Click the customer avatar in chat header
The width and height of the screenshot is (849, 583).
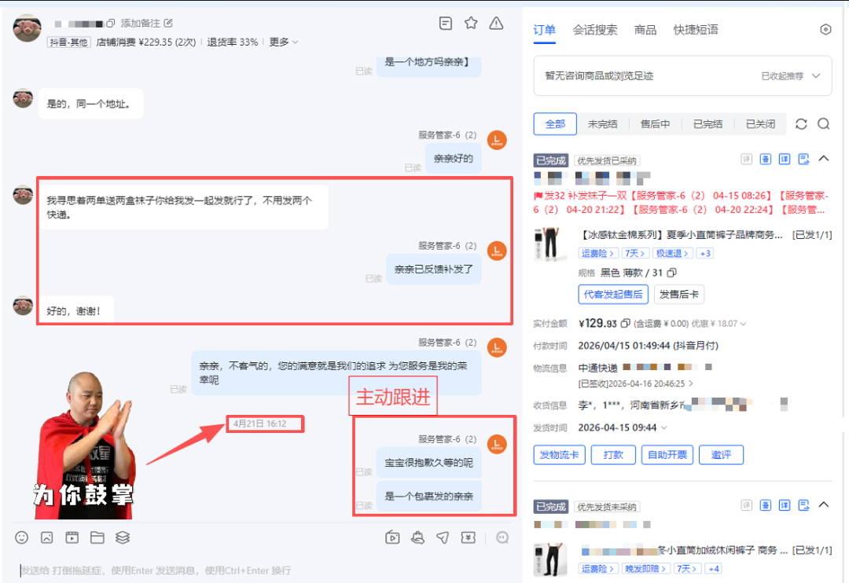pos(27,28)
